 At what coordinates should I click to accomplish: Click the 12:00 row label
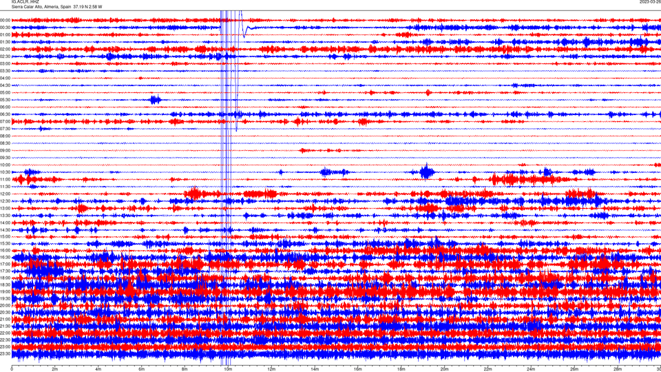(x=5, y=194)
